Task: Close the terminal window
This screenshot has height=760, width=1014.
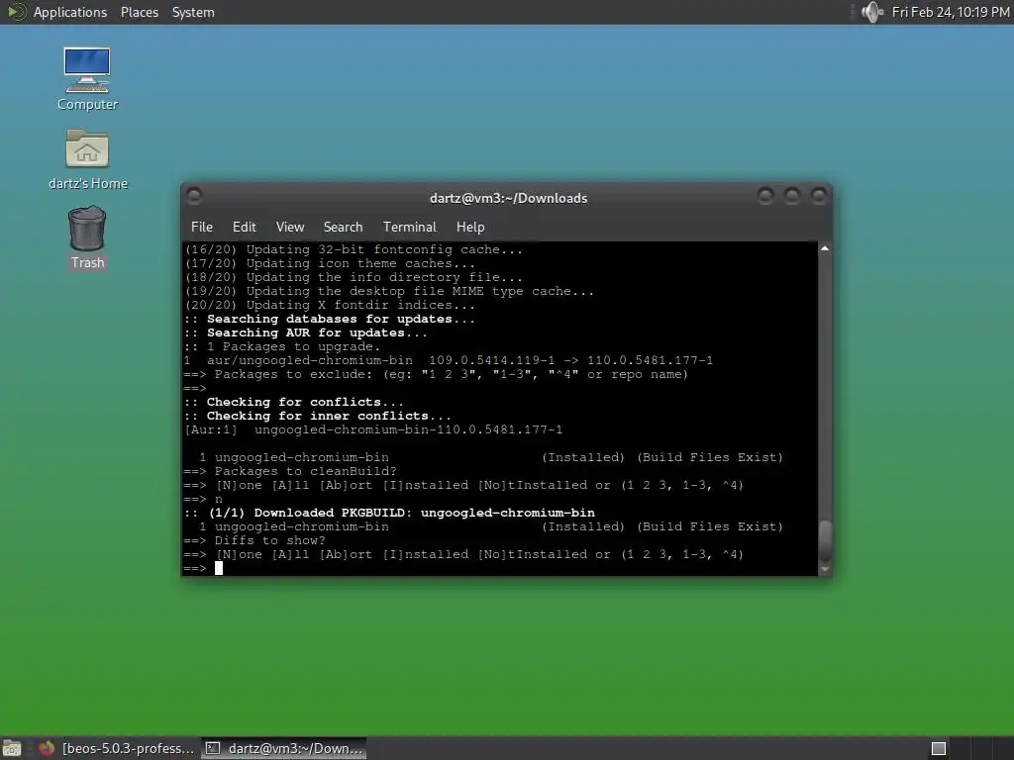Action: click(819, 196)
